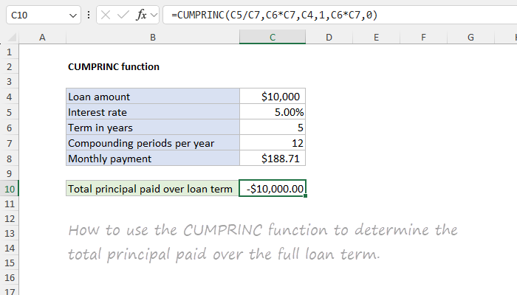This screenshot has height=295, width=517.
Task: Click the formula bar Enter checkmark icon
Action: [123, 15]
